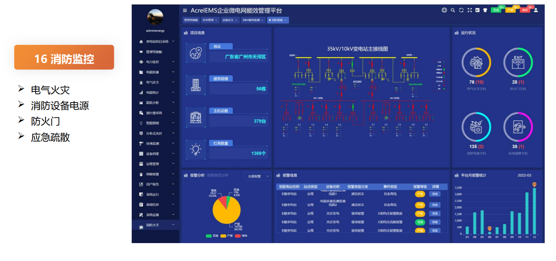The height and width of the screenshot is (261, 556).
Task: Open the green 普通 alarm badge
Action: 496,10
